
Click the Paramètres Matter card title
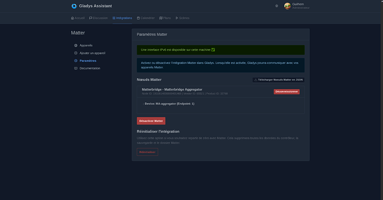click(x=152, y=34)
